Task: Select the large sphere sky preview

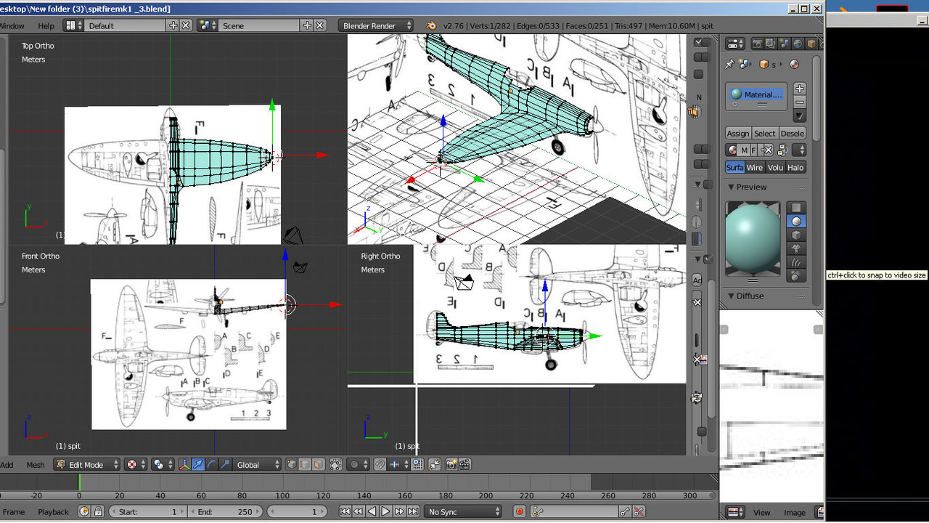Action: pos(796,276)
